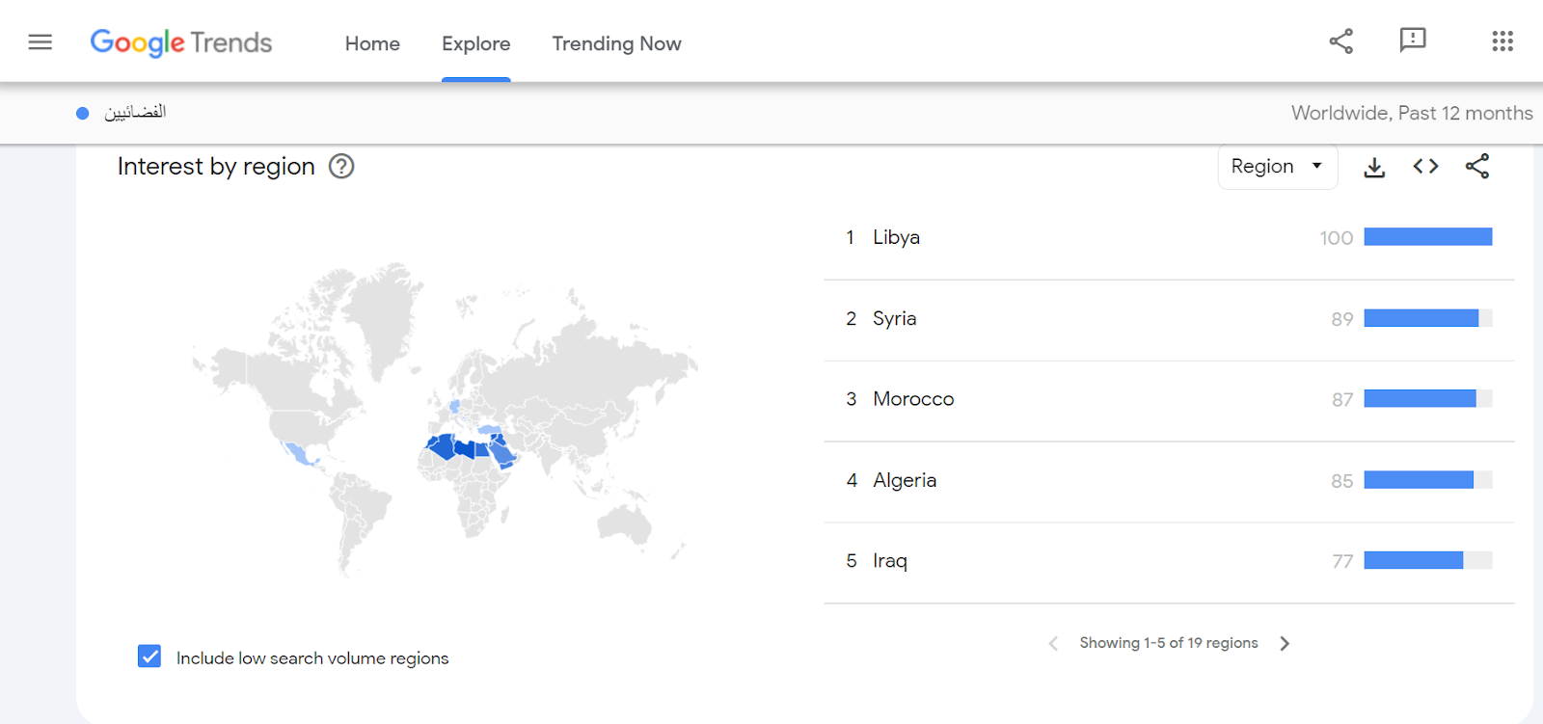The height and width of the screenshot is (724, 1543).
Task: Share the Interest by region card
Action: (x=1476, y=167)
